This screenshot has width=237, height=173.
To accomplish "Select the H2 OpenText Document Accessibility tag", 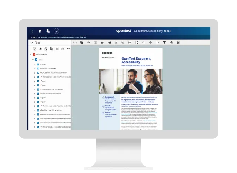I will (x=53, y=73).
